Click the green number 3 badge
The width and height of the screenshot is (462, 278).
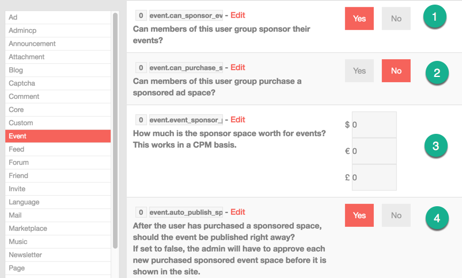436,146
